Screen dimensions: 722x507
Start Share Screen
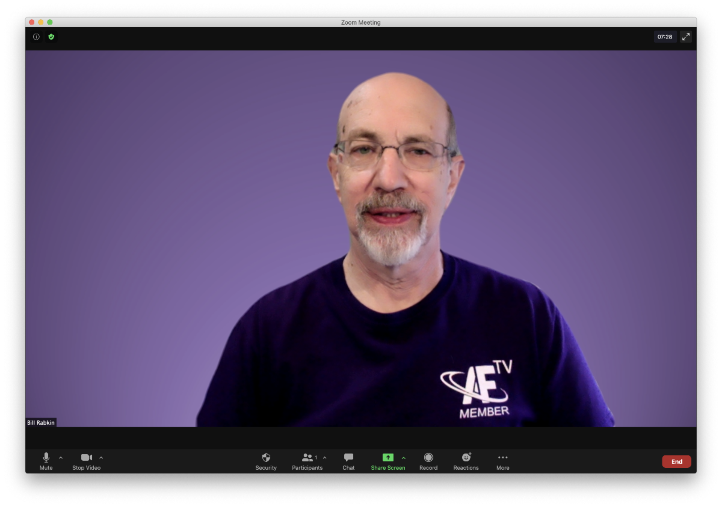click(x=388, y=461)
